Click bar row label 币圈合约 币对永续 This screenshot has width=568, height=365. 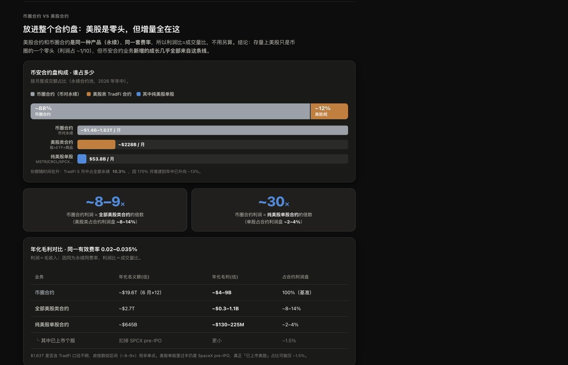(64, 130)
